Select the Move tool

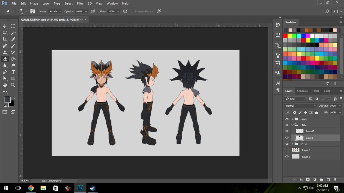(x=5, y=26)
